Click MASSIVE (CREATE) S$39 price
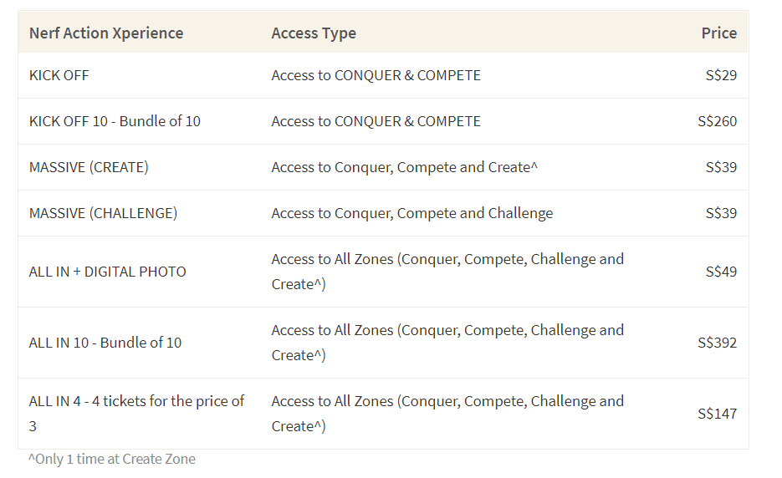The width and height of the screenshot is (782, 478). [721, 167]
